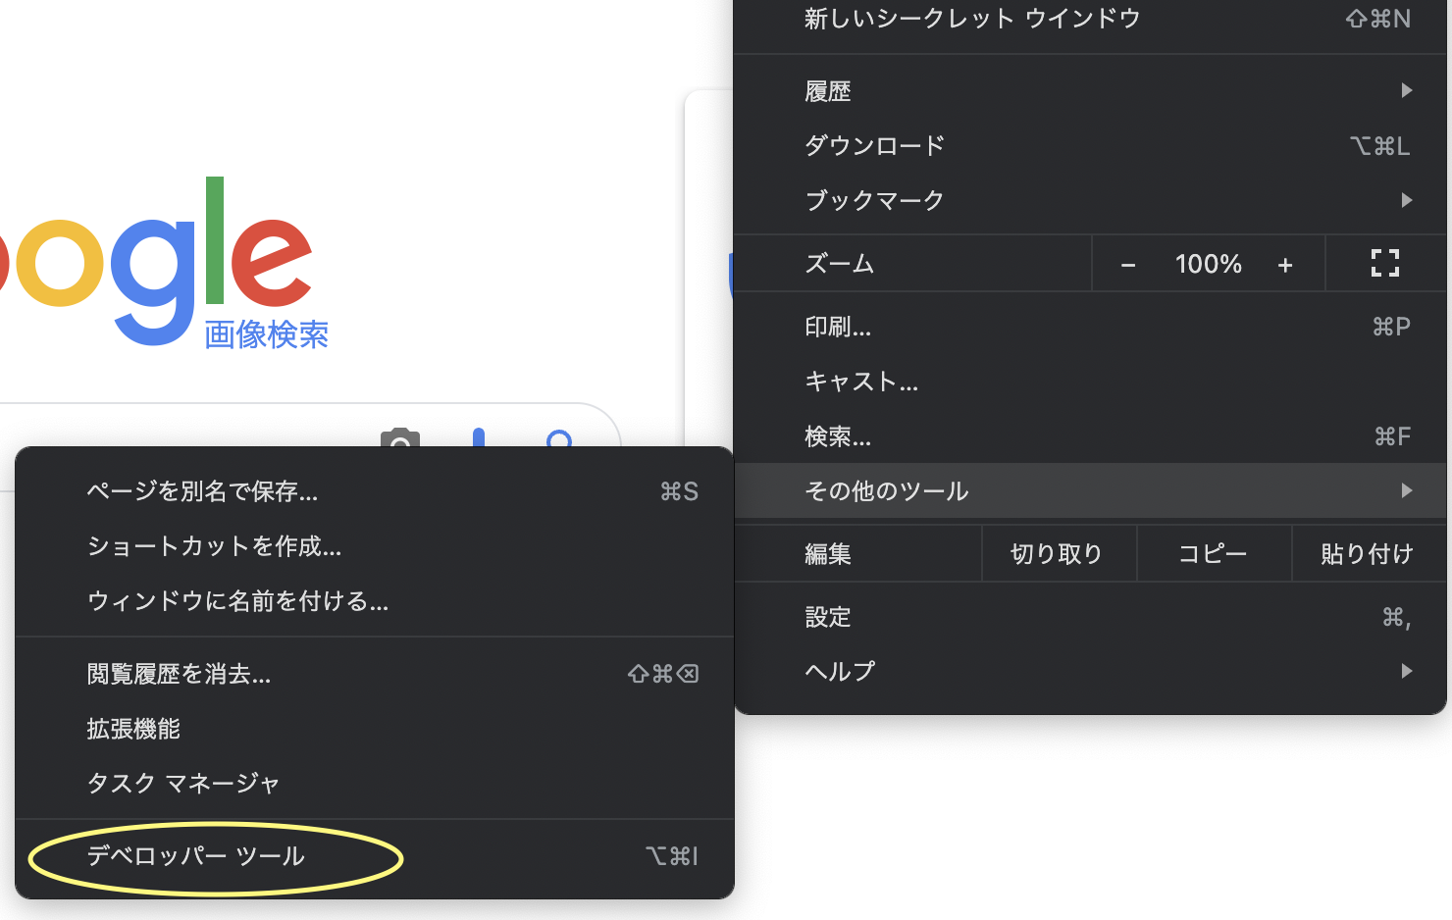Open the ブックマーク submenu
Viewport: 1452px width, 920px height.
[x=1090, y=201]
